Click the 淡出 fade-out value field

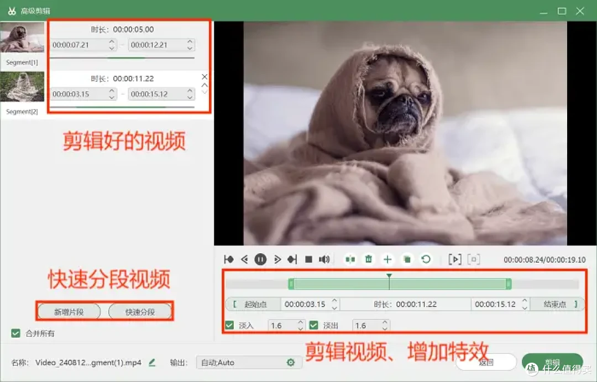(371, 325)
